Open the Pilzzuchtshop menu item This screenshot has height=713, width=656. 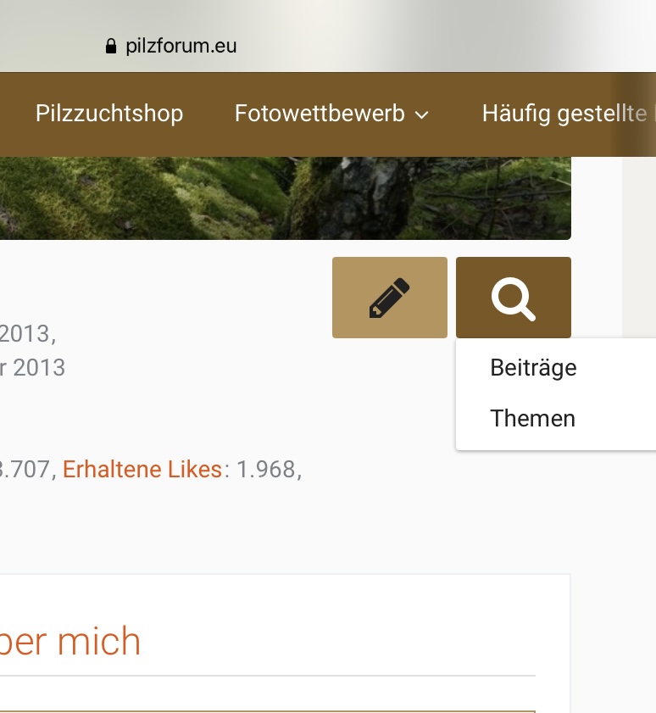coord(109,114)
